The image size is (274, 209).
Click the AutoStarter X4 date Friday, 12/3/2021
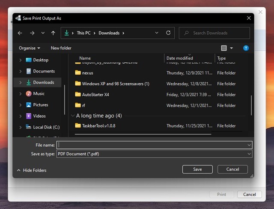point(189,95)
